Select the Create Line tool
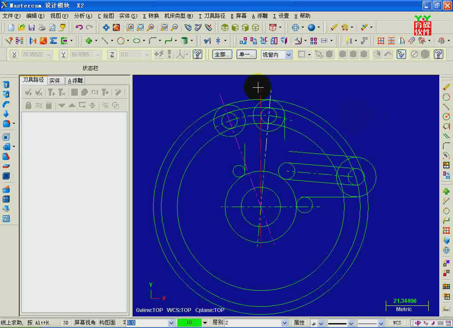 click(105, 41)
